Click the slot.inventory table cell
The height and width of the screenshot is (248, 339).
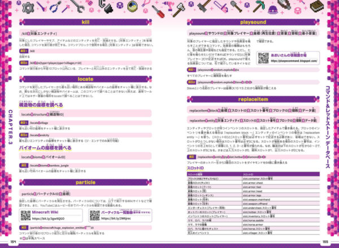[x=281, y=216]
